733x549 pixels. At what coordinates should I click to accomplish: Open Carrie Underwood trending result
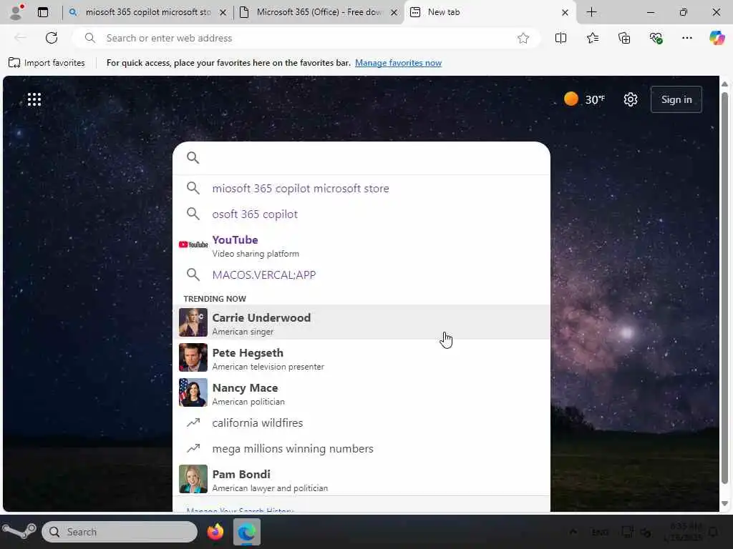click(361, 322)
